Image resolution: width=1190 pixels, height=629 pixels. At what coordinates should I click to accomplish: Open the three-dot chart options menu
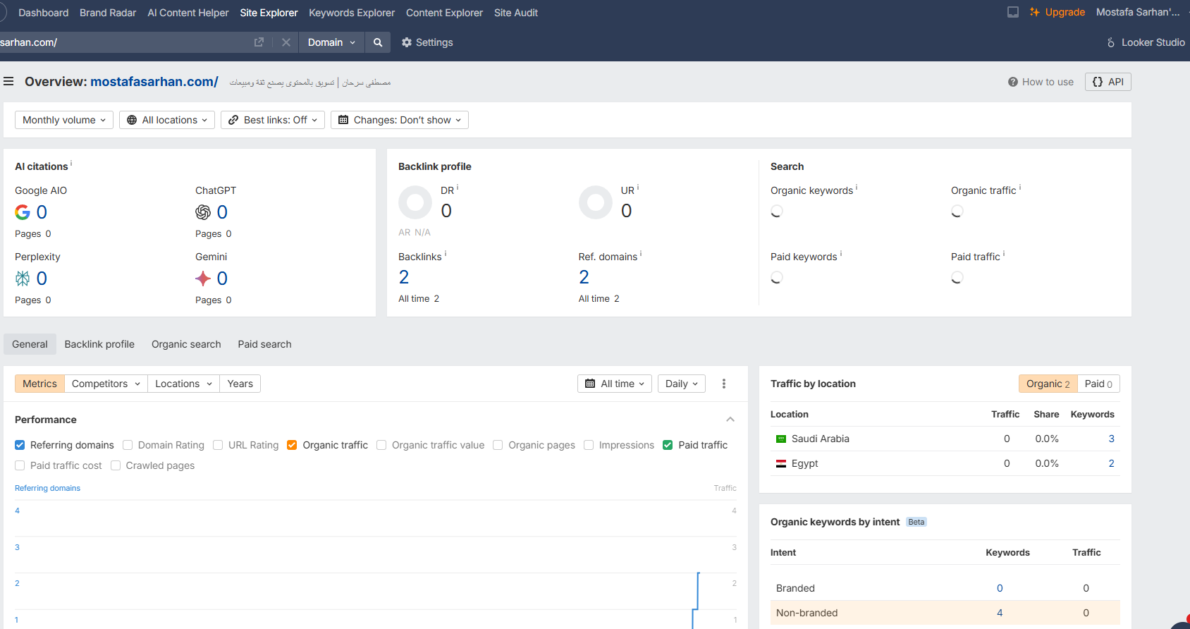coord(724,384)
